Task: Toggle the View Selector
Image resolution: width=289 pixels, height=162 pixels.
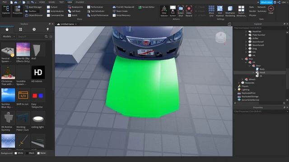Action: point(164,11)
